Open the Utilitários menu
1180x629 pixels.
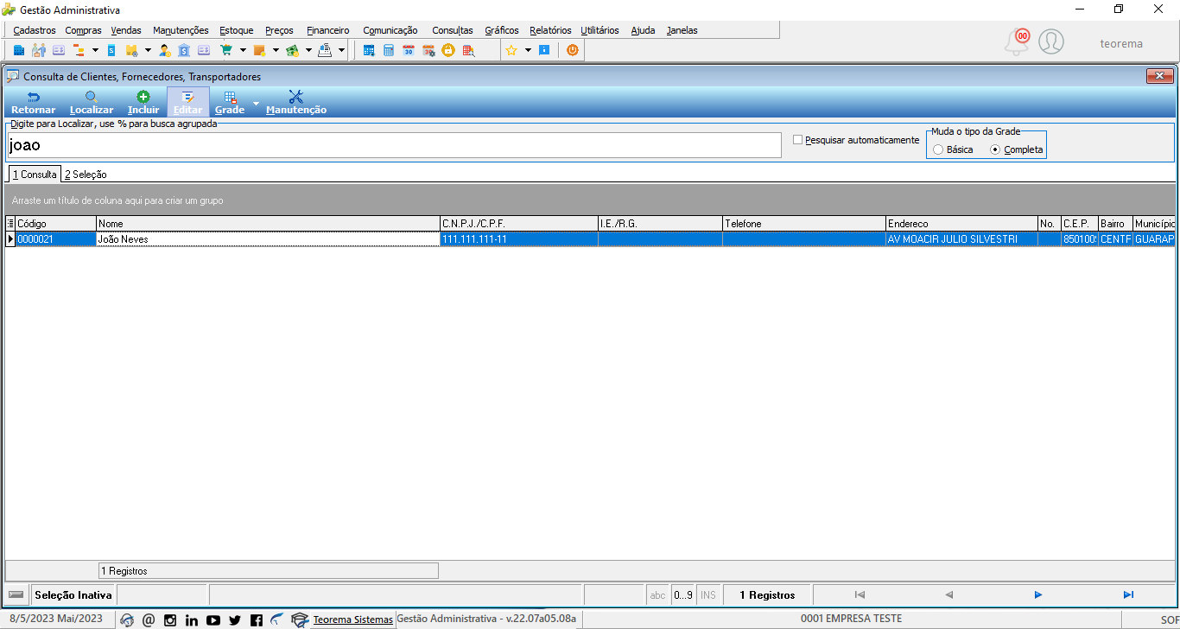(600, 30)
